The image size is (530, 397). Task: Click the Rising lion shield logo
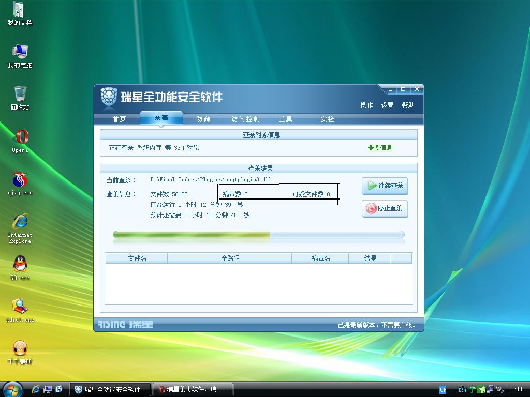click(x=109, y=98)
